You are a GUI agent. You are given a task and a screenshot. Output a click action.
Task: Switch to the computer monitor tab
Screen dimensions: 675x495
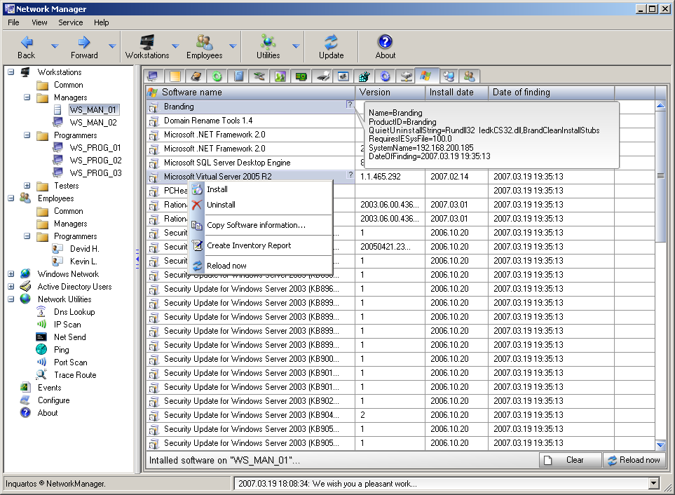tap(153, 76)
